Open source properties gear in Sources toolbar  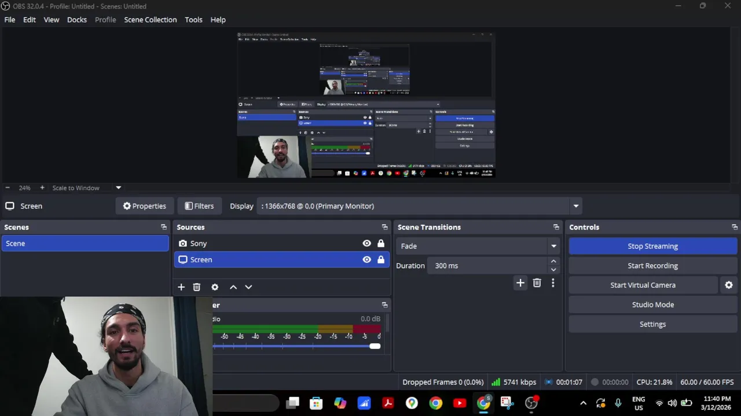click(x=215, y=287)
